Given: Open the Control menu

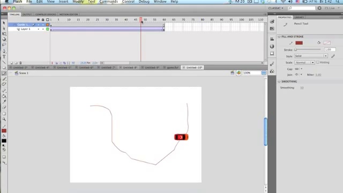Looking at the screenshot, I should 128,2.
